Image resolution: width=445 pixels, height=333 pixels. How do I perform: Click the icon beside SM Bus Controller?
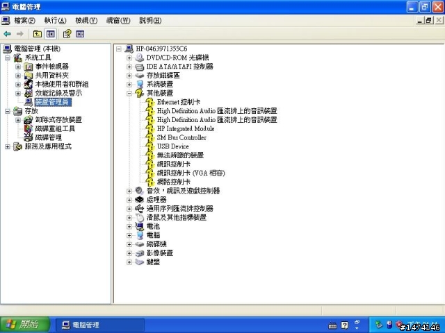(x=150, y=137)
